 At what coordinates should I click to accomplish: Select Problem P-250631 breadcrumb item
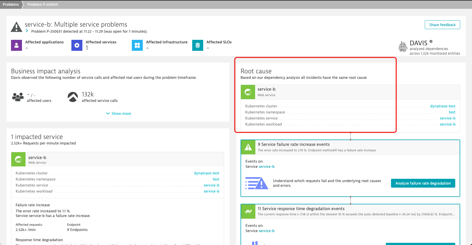(x=43, y=4)
